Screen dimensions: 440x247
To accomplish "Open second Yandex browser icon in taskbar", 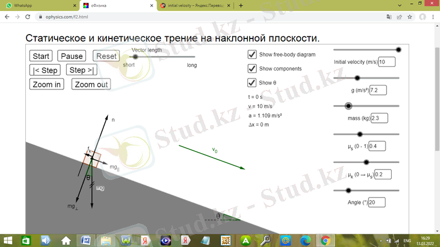I will (185, 240).
